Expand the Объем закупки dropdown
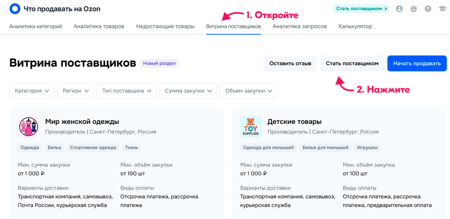The height and width of the screenshot is (219, 450). coord(248,91)
